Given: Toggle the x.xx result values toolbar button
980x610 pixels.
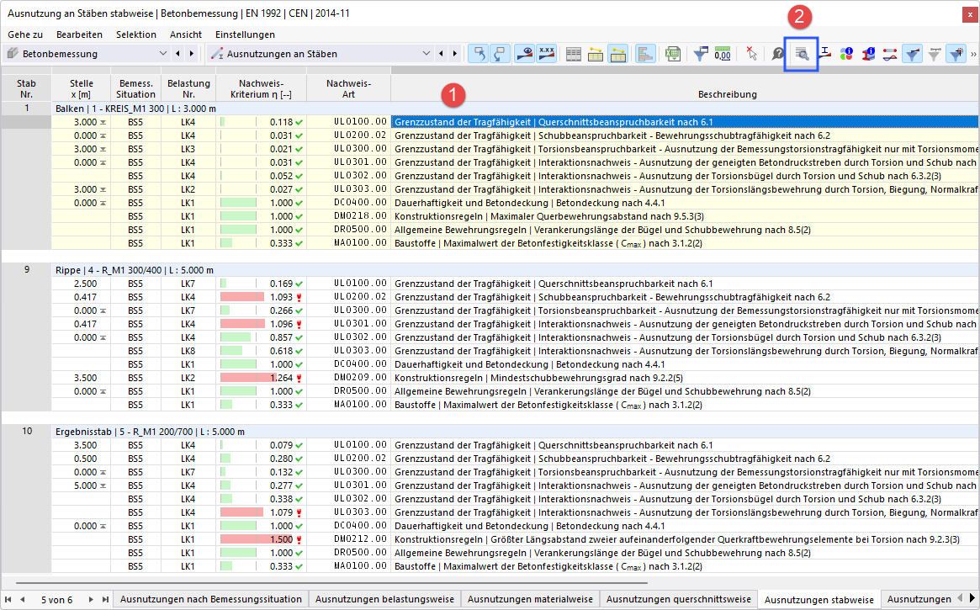Looking at the screenshot, I should pos(547,54).
